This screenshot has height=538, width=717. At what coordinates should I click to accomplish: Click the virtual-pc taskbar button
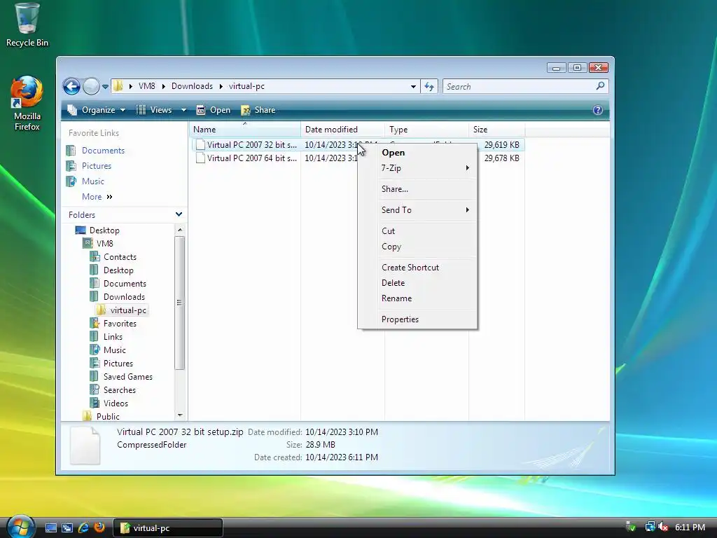[x=168, y=528]
